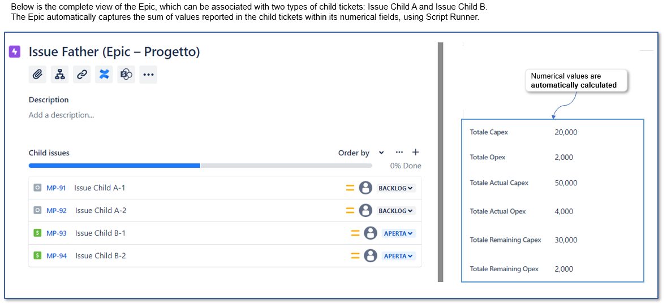Open the MP-94 issue link
The width and height of the screenshot is (667, 304).
point(57,255)
